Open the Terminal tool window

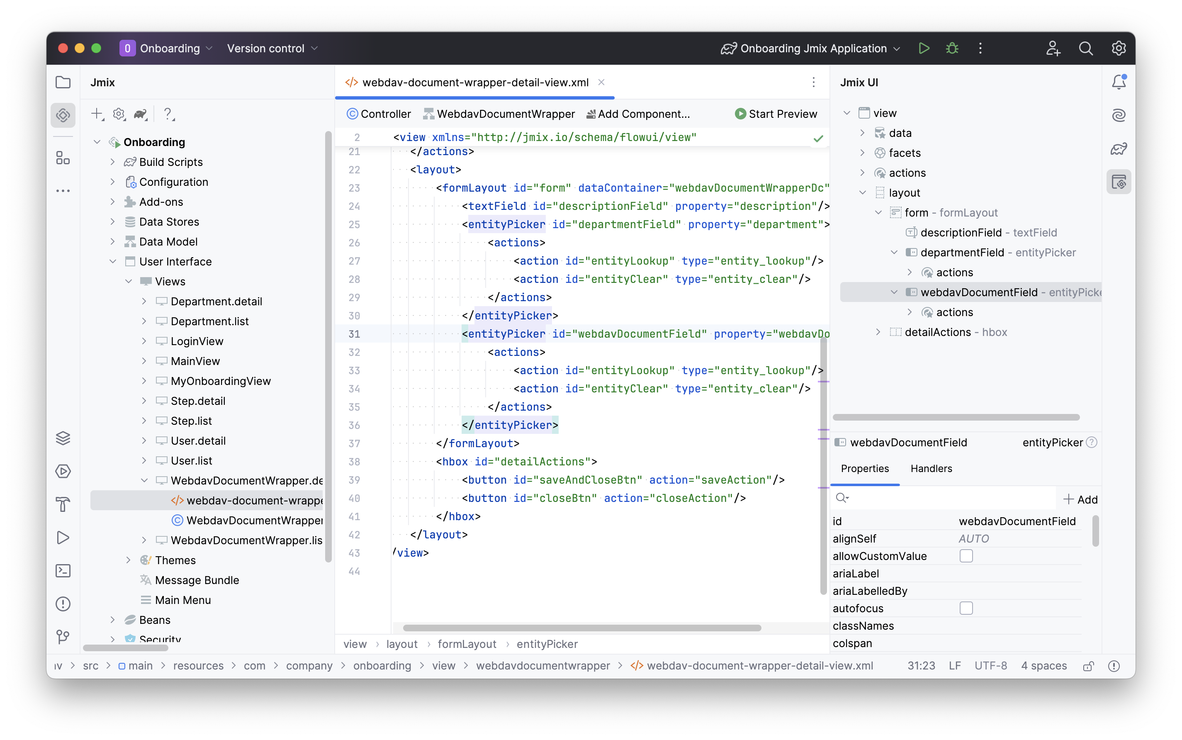[63, 571]
